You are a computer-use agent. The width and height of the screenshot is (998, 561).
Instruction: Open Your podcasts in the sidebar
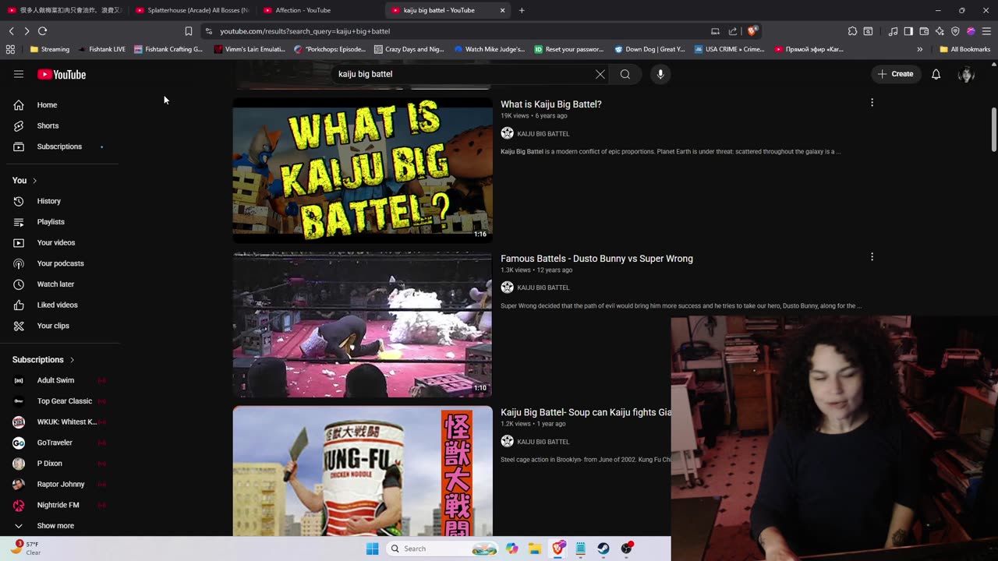(59, 263)
